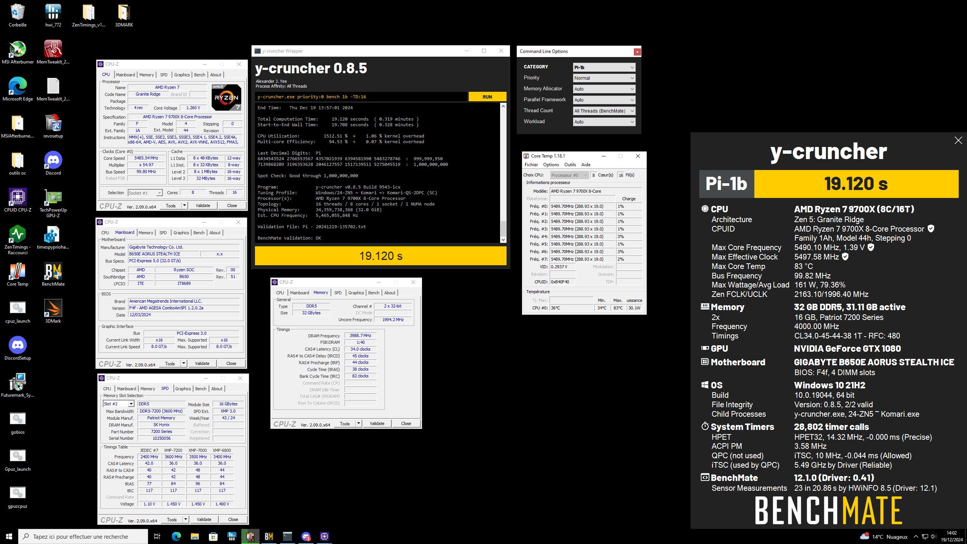
Task: Switch to BenchMate in taskbar
Action: (x=269, y=536)
